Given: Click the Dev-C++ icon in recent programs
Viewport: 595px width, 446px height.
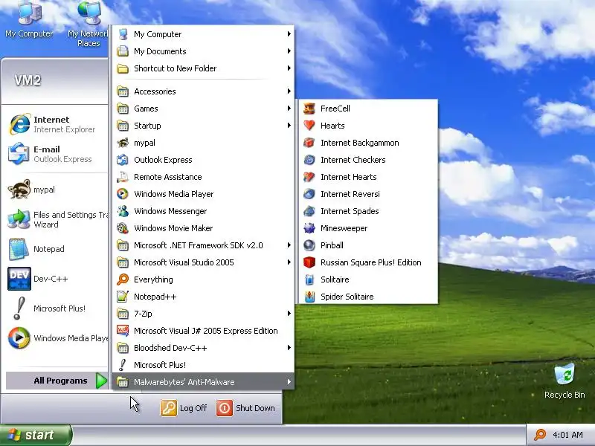Looking at the screenshot, I should click(19, 279).
